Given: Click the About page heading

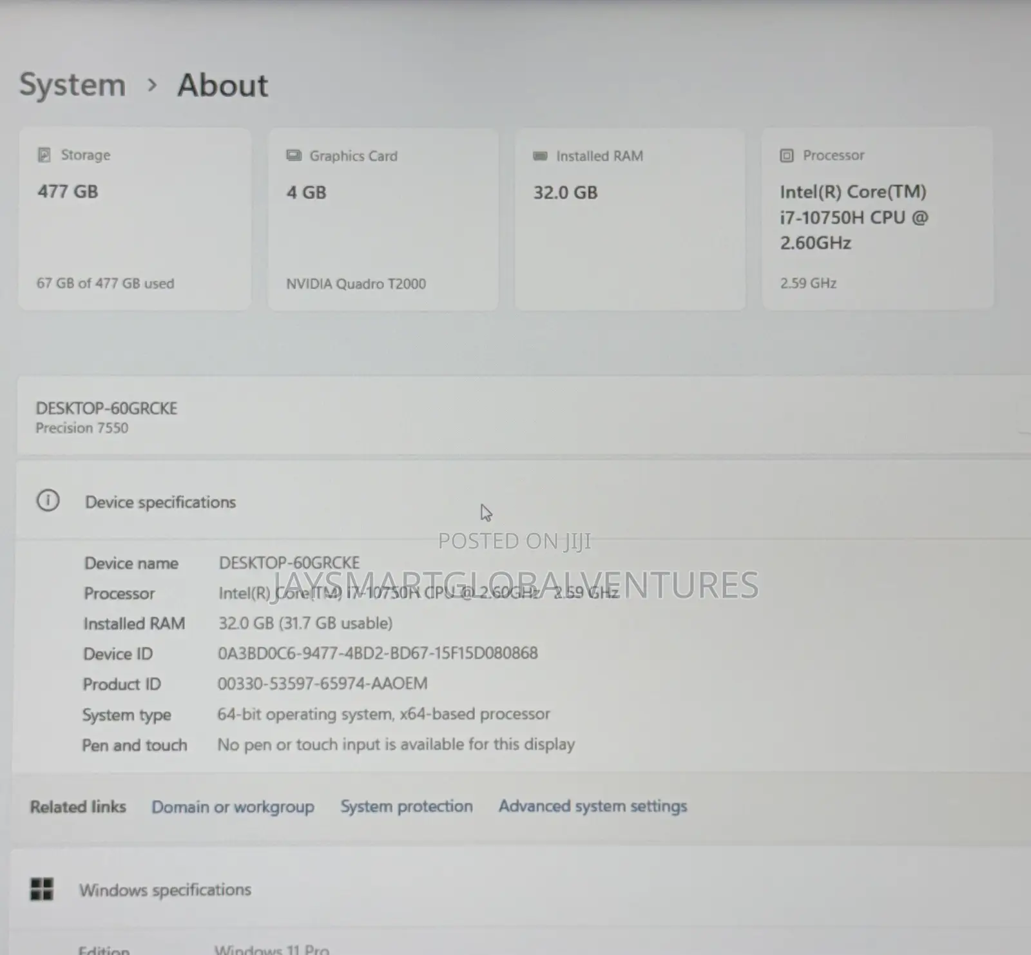Looking at the screenshot, I should pyautogui.click(x=222, y=85).
